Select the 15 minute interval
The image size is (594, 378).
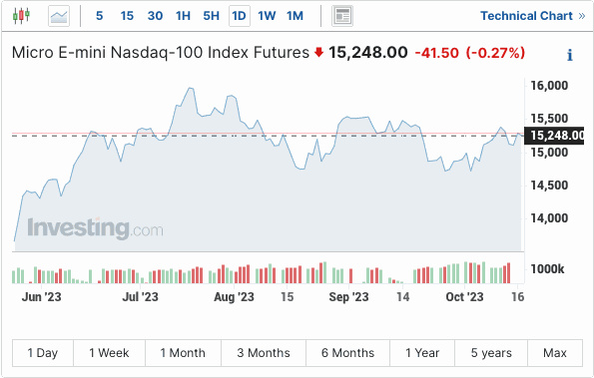127,16
